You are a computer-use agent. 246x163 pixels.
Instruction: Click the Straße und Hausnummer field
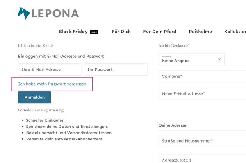tap(203, 141)
